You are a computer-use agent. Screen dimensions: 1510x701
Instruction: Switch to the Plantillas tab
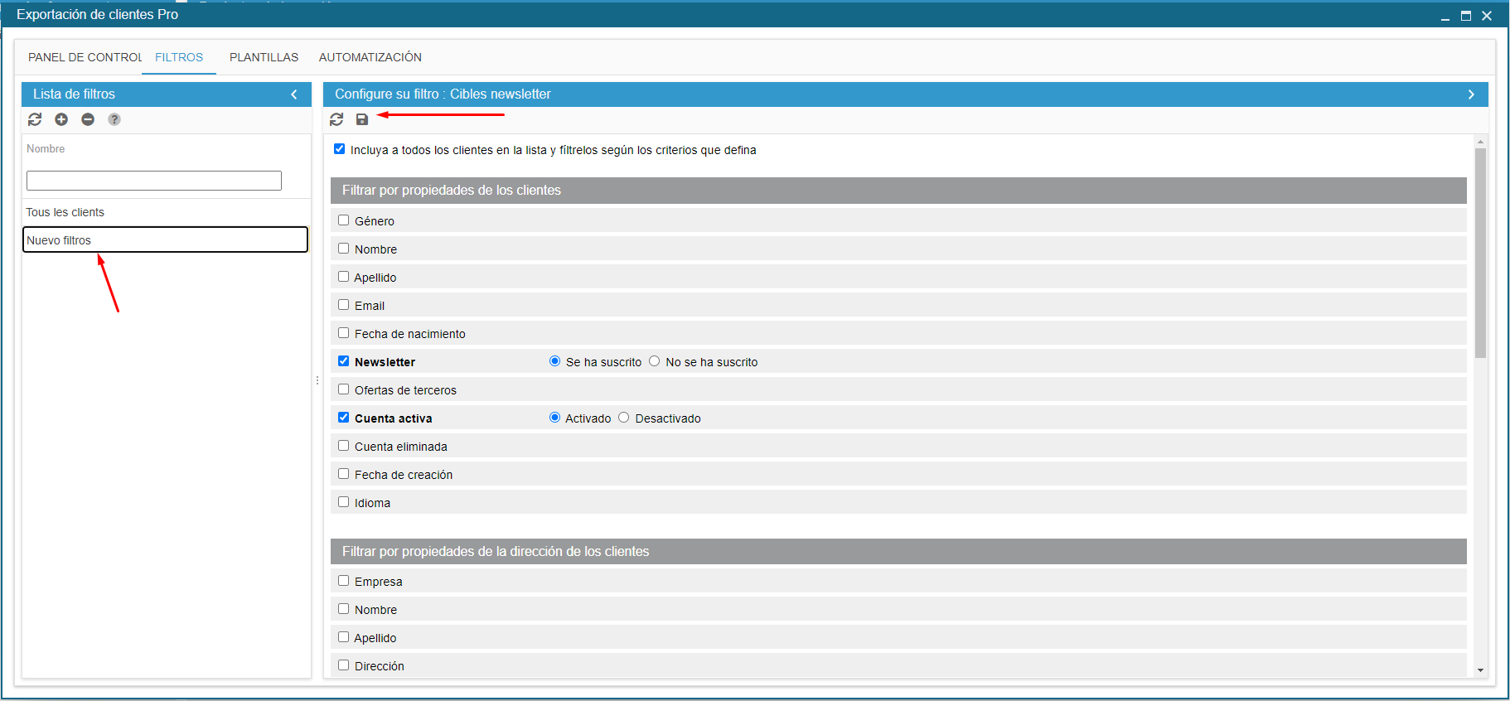click(x=264, y=57)
